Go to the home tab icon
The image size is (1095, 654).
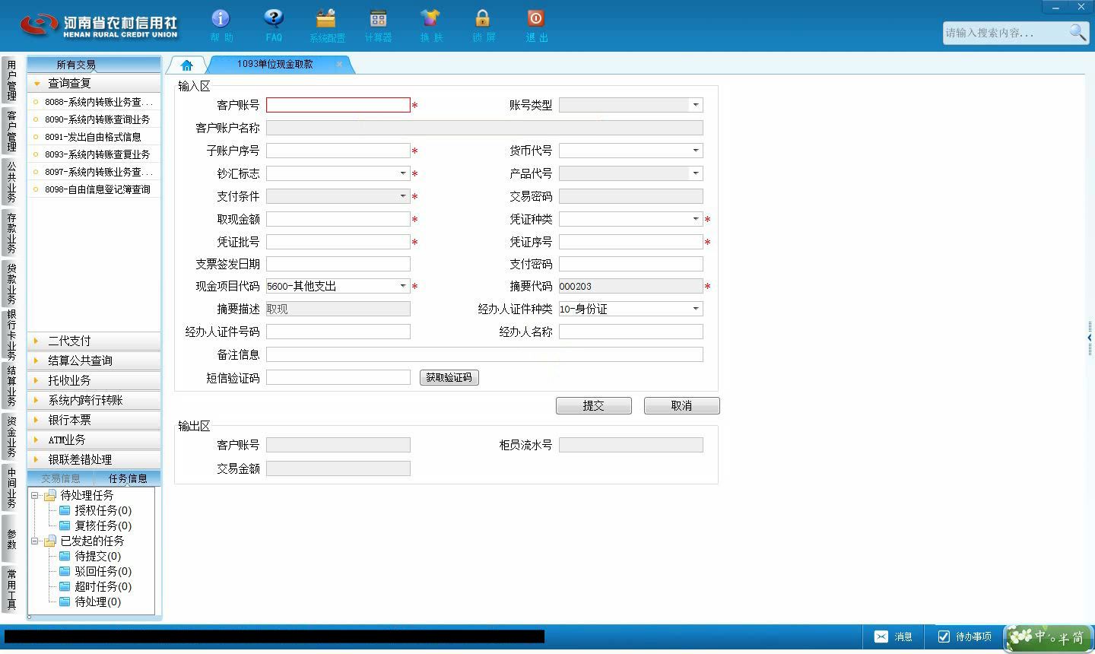pyautogui.click(x=187, y=65)
